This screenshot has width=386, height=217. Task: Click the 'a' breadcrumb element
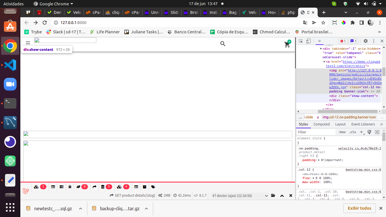tap(318, 117)
